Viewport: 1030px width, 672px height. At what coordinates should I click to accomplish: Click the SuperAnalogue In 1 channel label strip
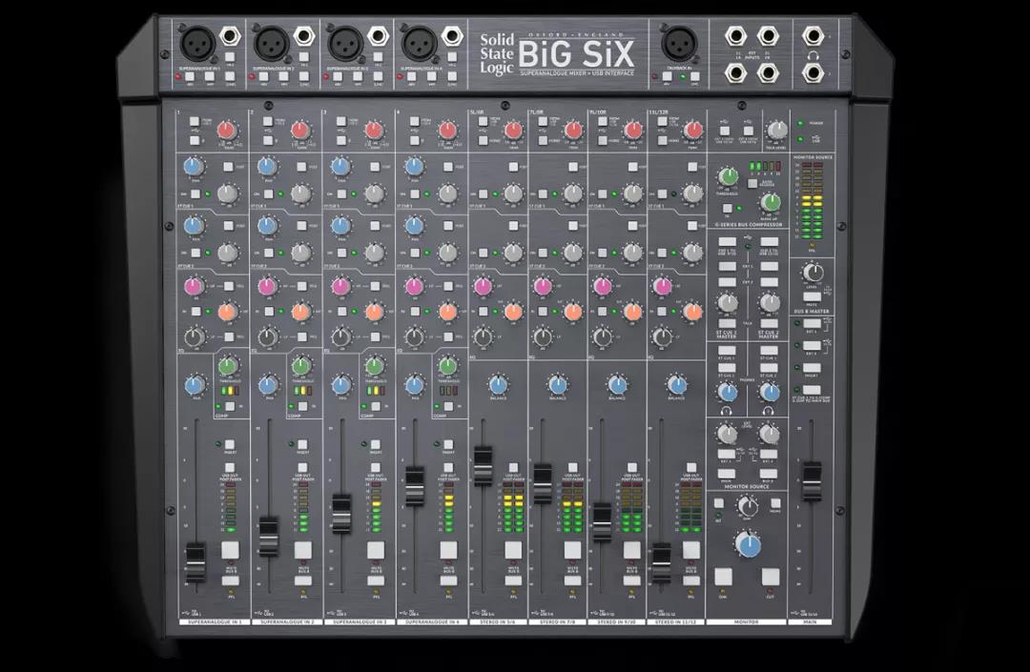pyautogui.click(x=215, y=621)
